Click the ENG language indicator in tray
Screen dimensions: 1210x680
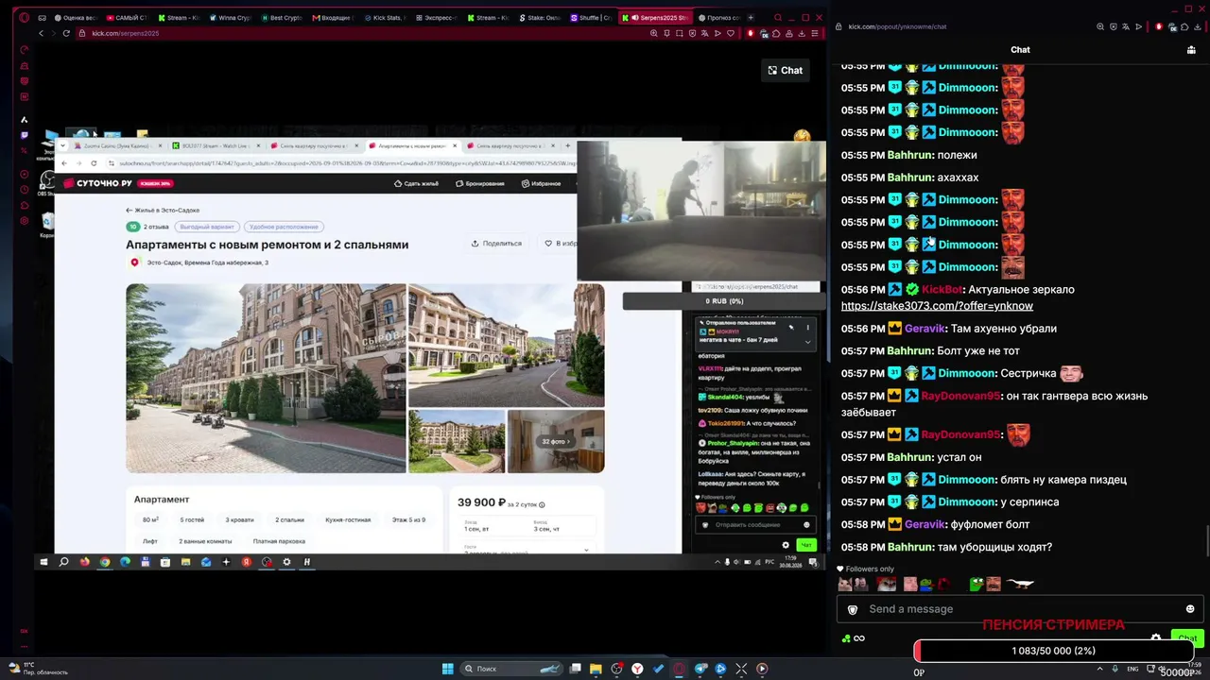pos(1133,669)
